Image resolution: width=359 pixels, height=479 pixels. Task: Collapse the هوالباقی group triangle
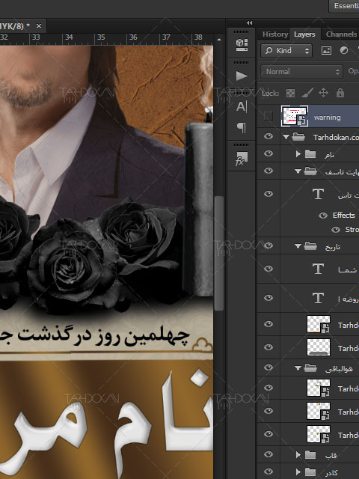tap(298, 368)
